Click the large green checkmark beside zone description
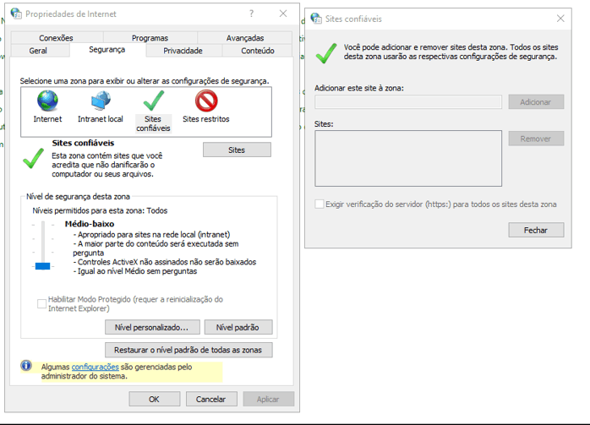Image resolution: width=590 pixels, height=425 pixels. pos(33,158)
